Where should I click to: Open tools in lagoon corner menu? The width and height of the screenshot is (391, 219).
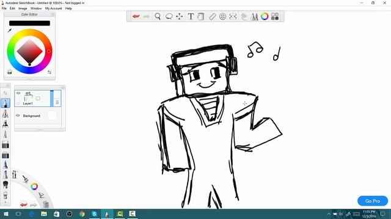(14, 175)
